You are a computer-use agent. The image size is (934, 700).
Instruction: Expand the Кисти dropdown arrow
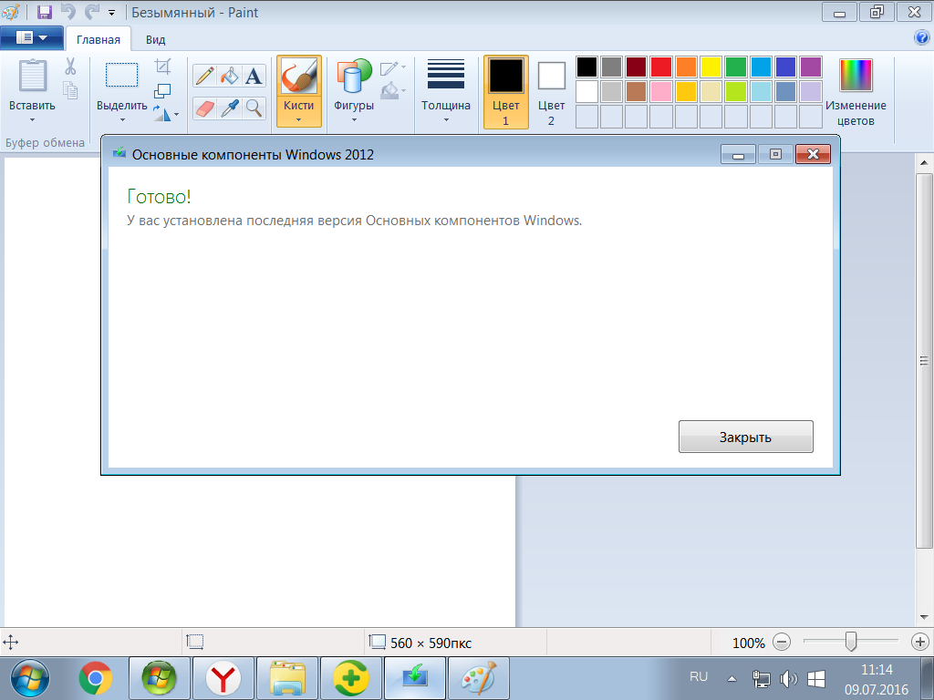click(x=298, y=120)
